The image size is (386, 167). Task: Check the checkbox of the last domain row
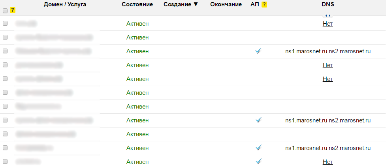coord(5,161)
